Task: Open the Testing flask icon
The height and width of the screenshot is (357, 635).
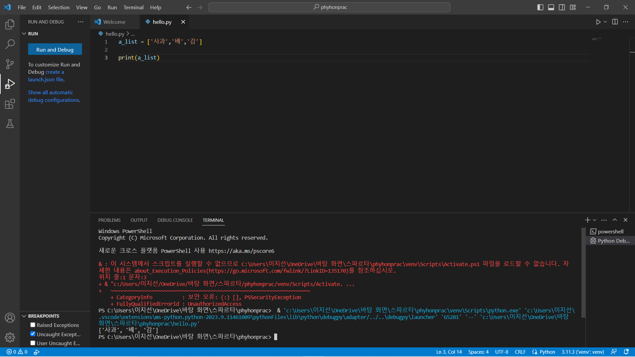Action: [x=10, y=124]
